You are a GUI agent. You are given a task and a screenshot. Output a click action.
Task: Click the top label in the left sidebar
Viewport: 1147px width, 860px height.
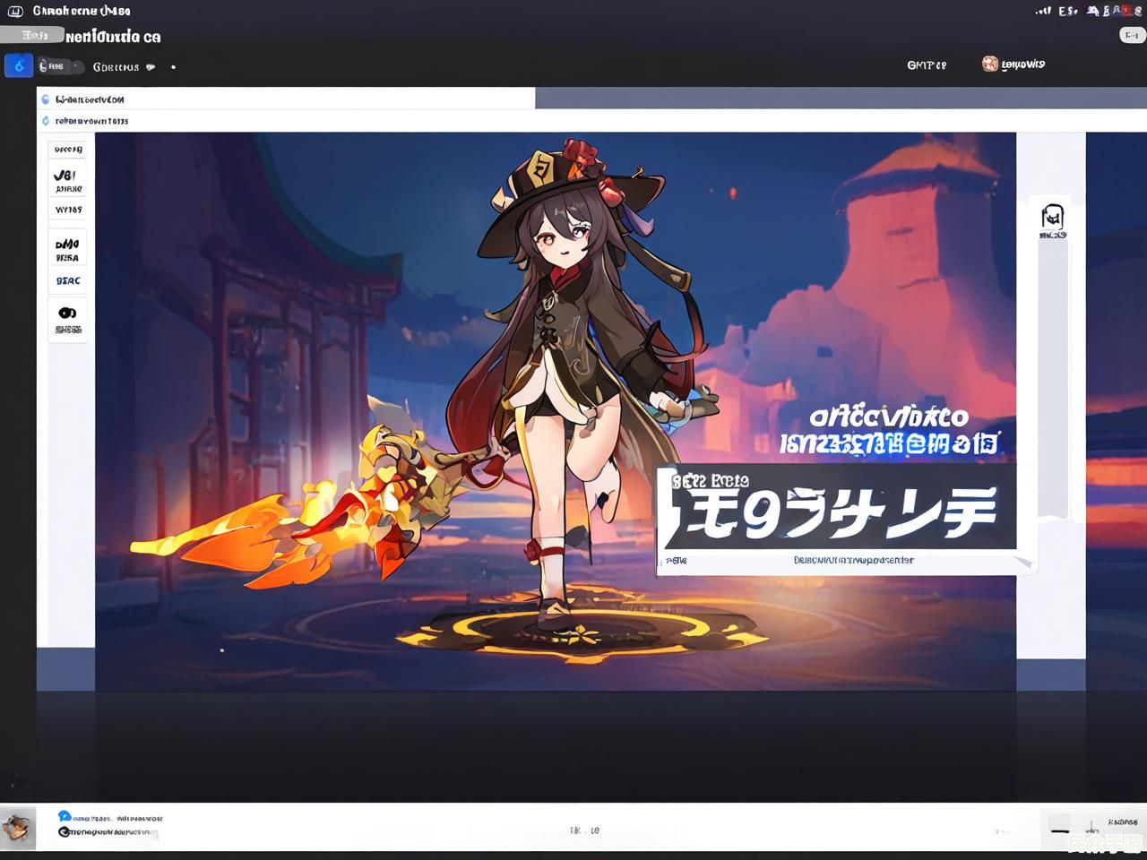tap(68, 150)
